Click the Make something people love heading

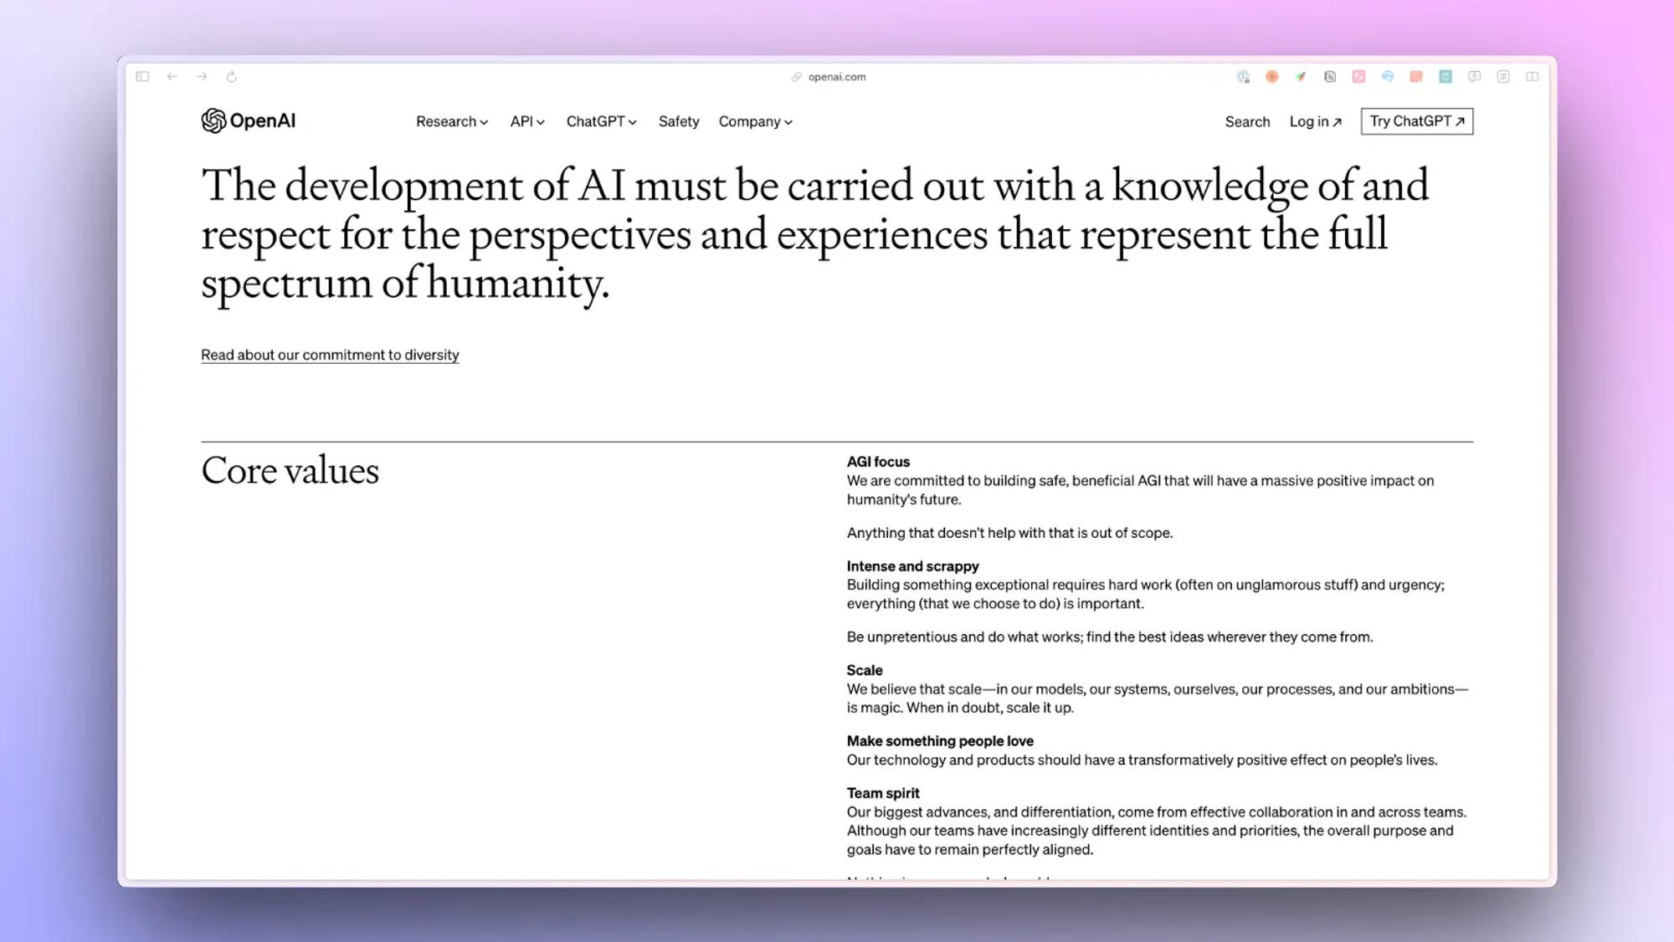[940, 741]
